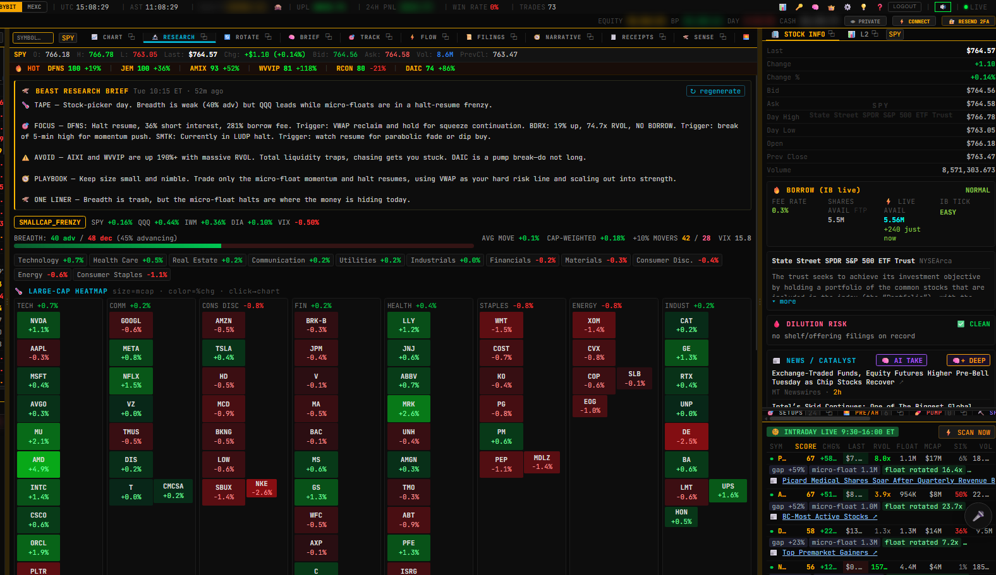This screenshot has height=575, width=996.
Task: Click the LOGOUT button
Action: click(904, 7)
